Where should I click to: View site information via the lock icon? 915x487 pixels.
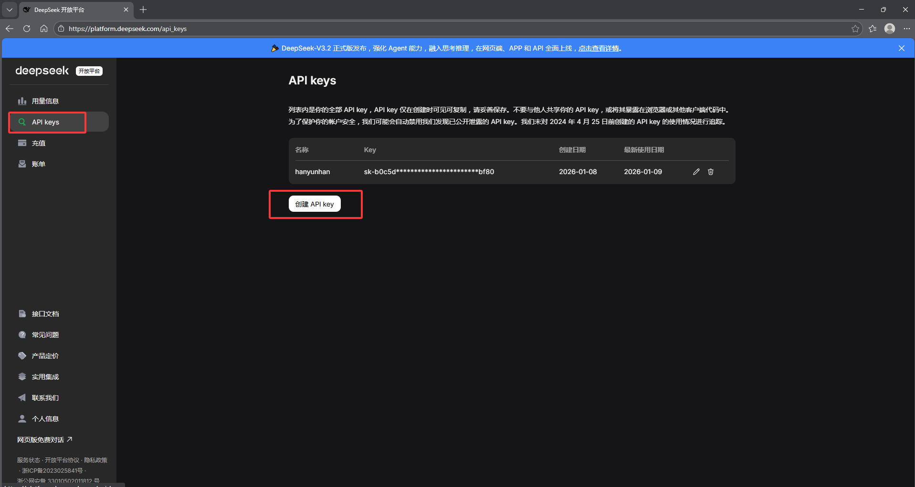click(61, 29)
